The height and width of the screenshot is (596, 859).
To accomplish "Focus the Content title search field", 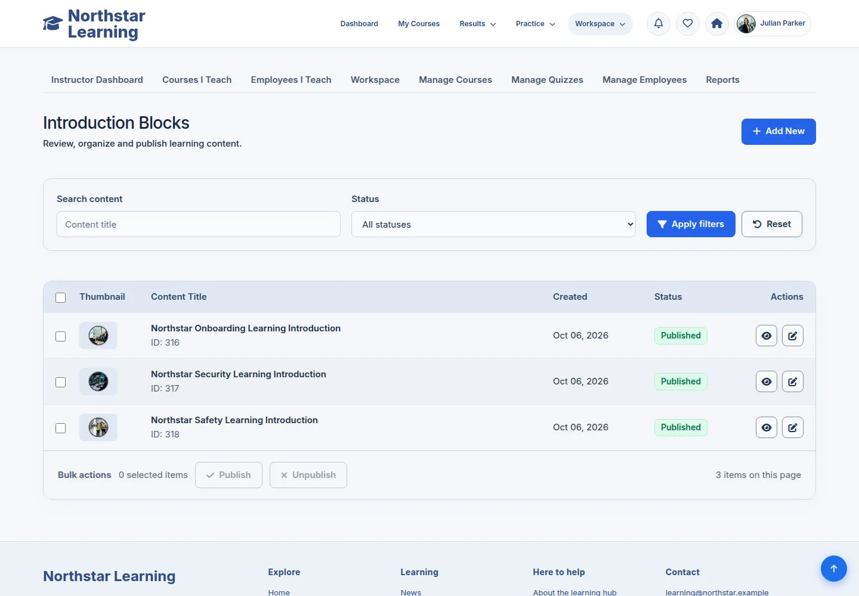I will [x=199, y=224].
